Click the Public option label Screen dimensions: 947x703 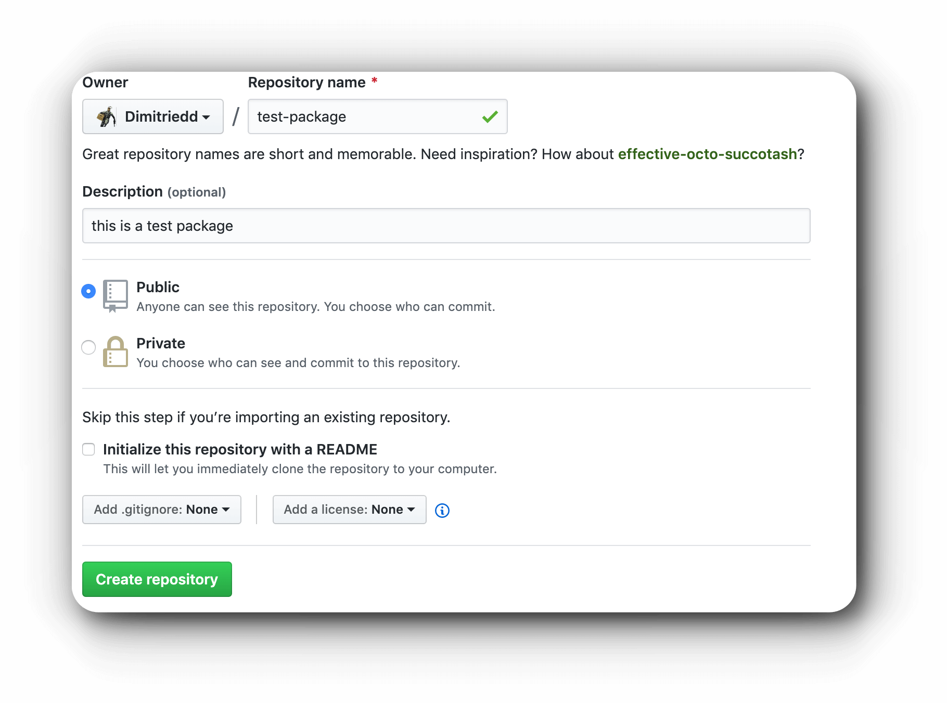[x=158, y=287]
